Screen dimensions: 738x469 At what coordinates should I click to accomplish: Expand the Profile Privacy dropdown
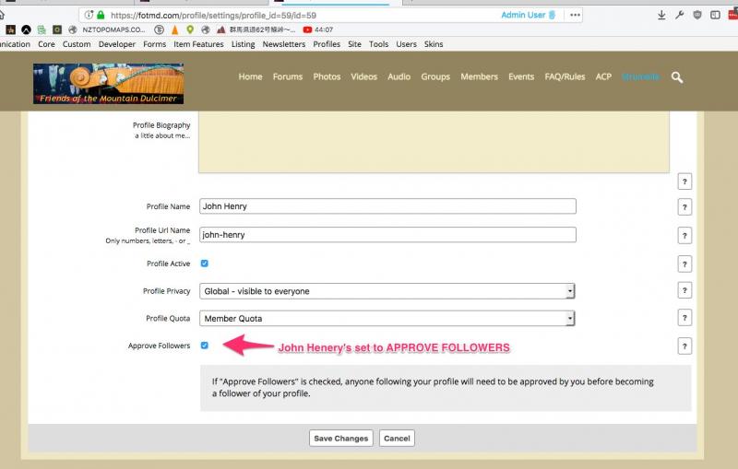(x=387, y=291)
